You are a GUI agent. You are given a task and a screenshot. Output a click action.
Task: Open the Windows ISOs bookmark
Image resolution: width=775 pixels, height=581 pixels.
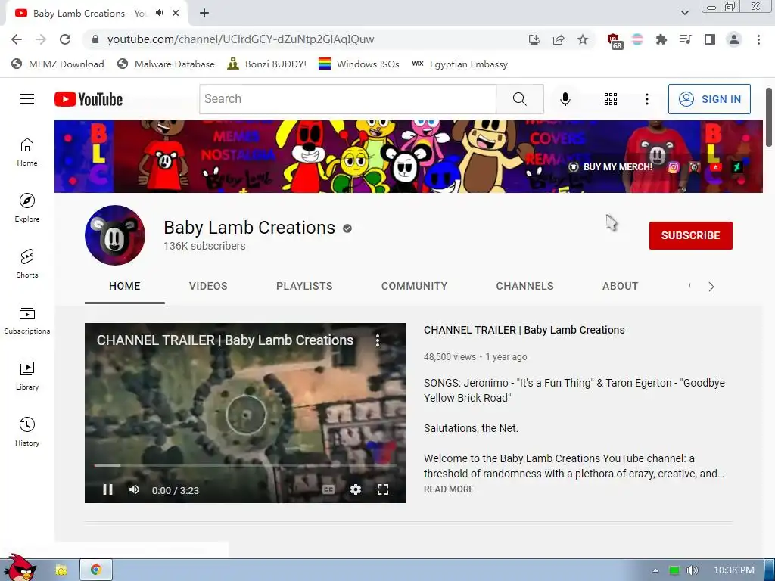click(x=359, y=64)
